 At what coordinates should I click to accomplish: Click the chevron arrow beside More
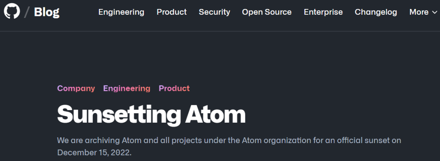point(435,12)
